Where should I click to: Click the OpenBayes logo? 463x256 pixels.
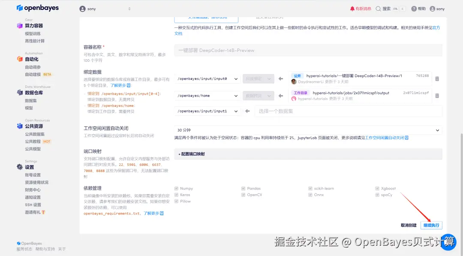[x=37, y=8]
